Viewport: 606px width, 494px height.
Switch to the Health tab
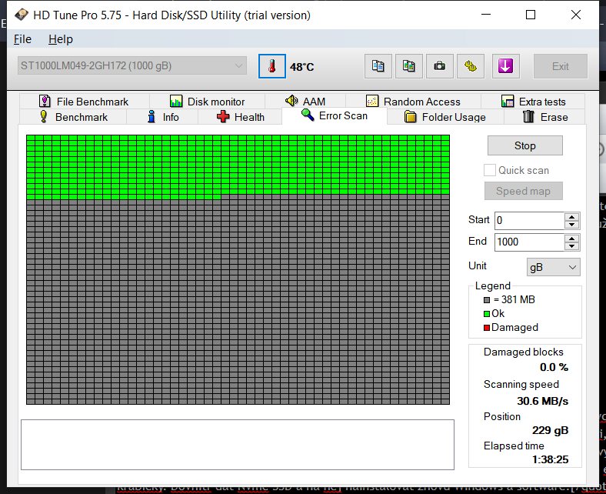pyautogui.click(x=241, y=117)
